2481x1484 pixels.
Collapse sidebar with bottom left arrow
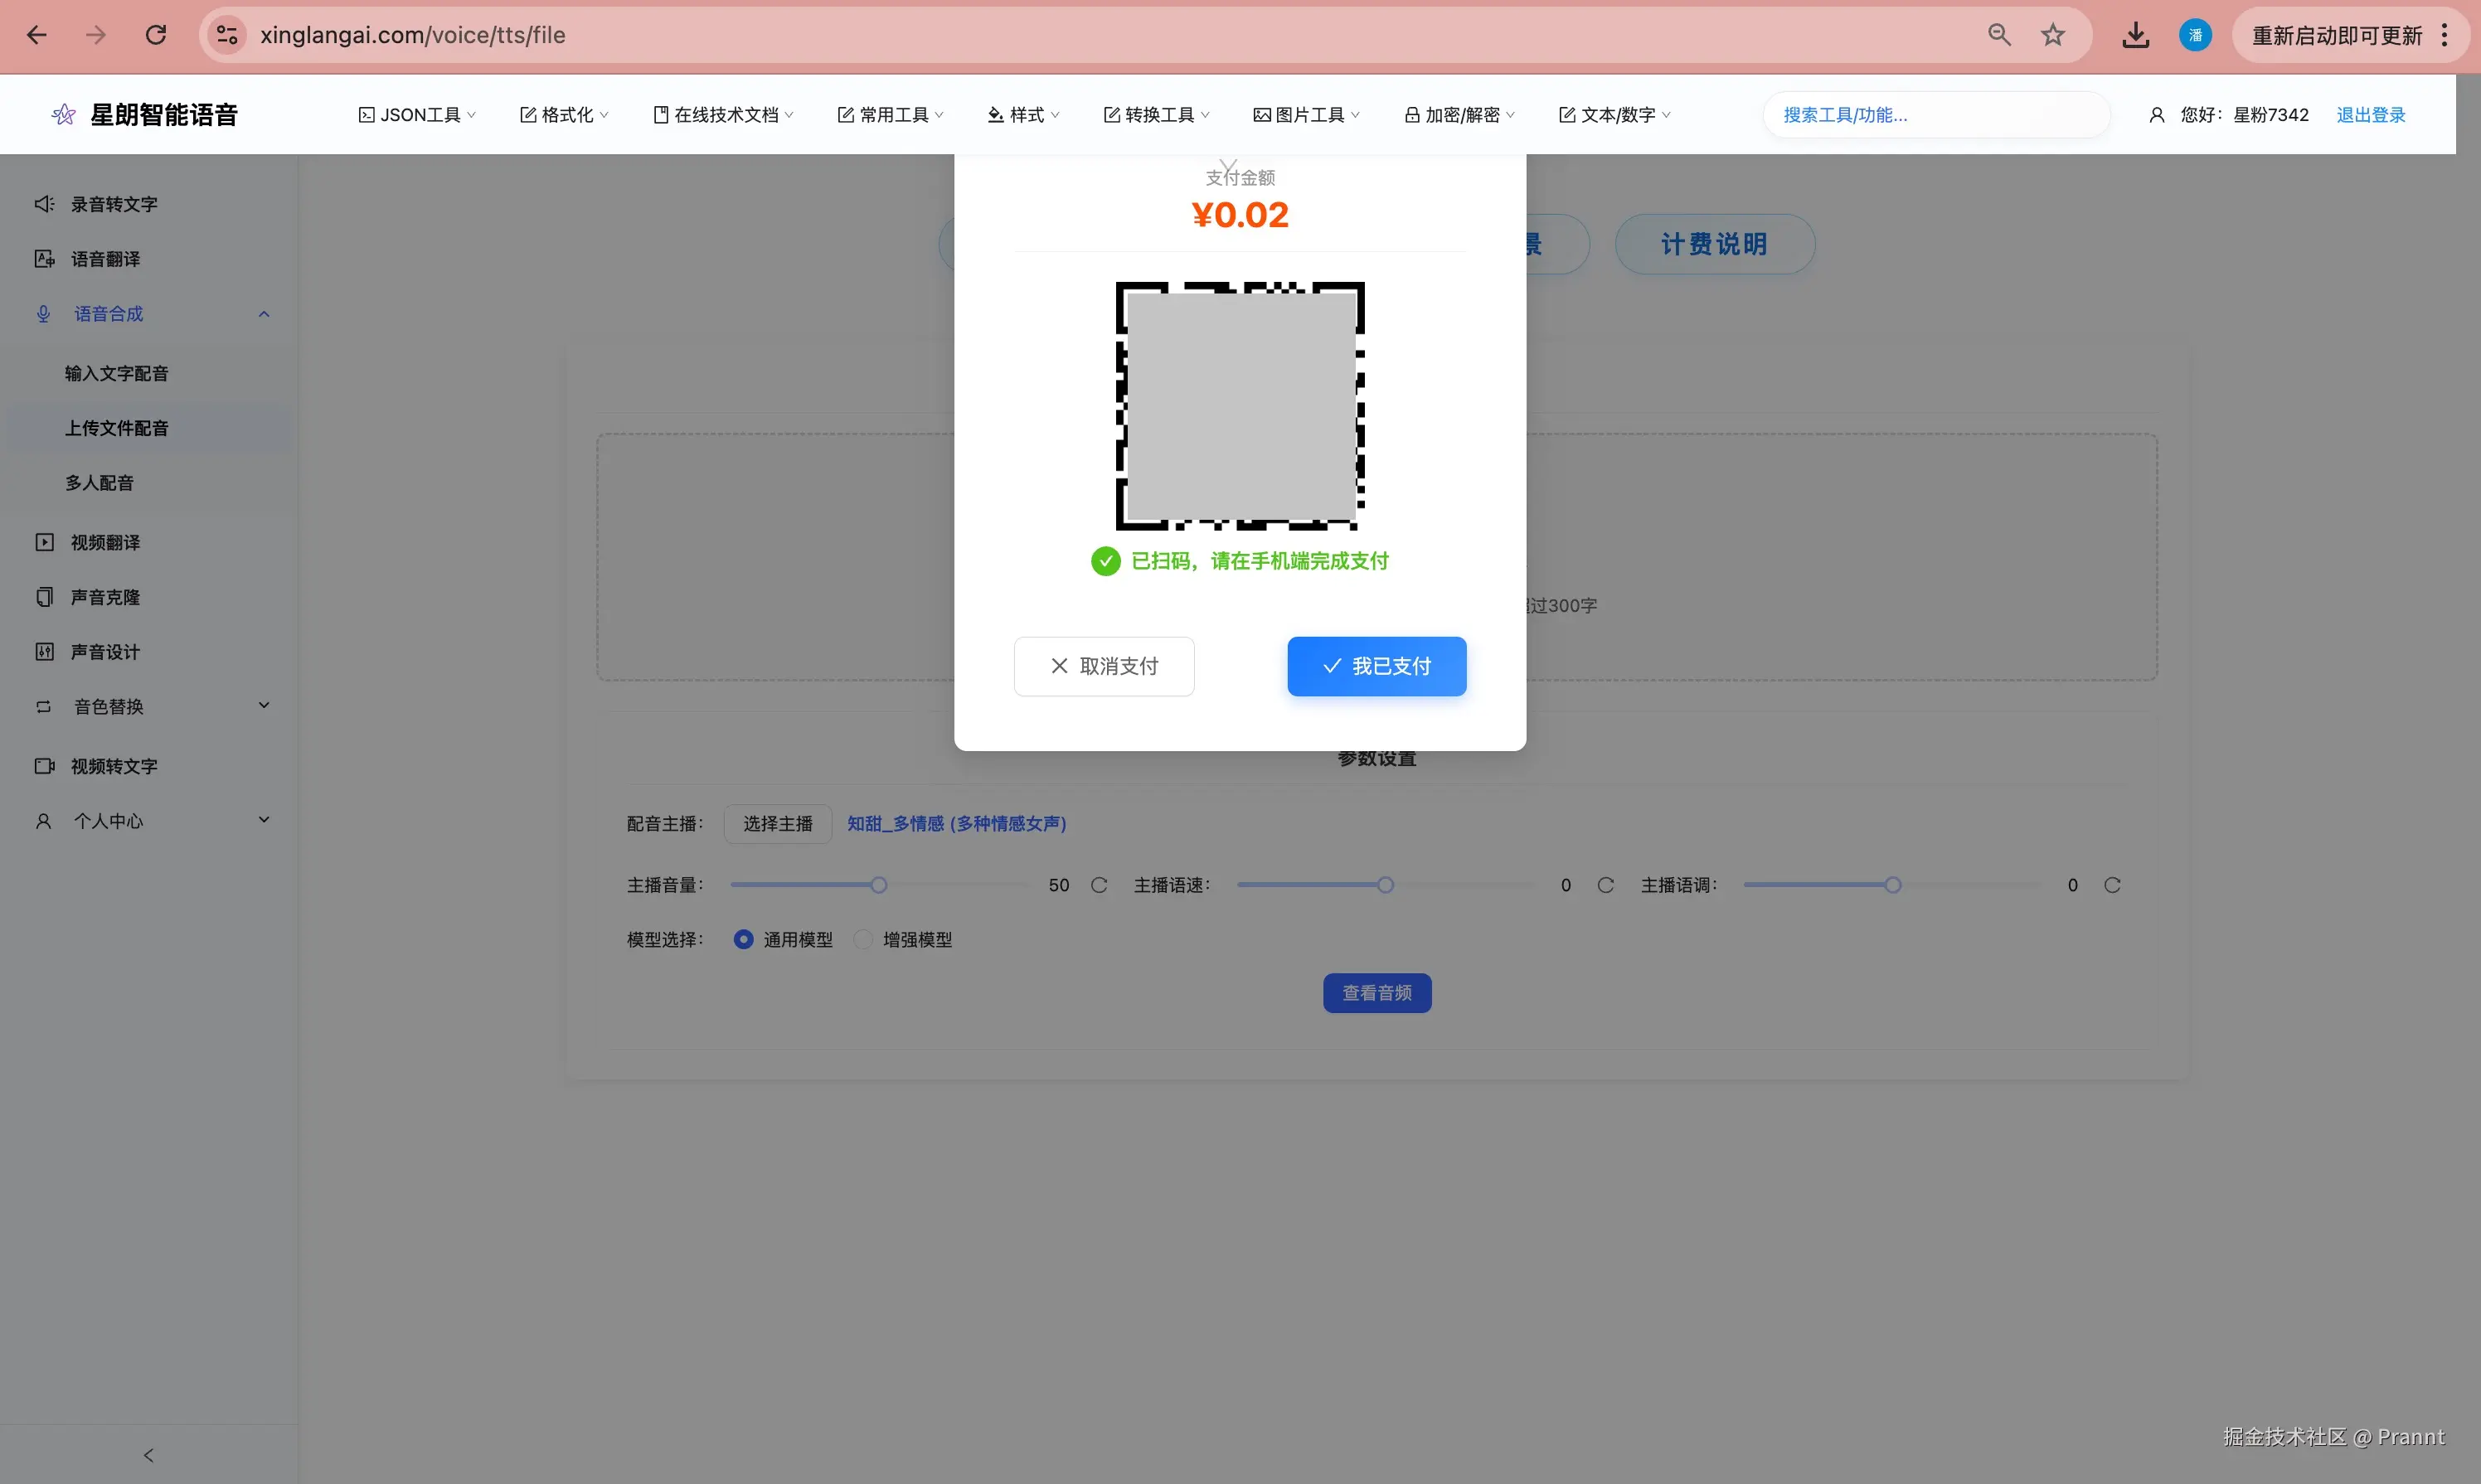(148, 1455)
